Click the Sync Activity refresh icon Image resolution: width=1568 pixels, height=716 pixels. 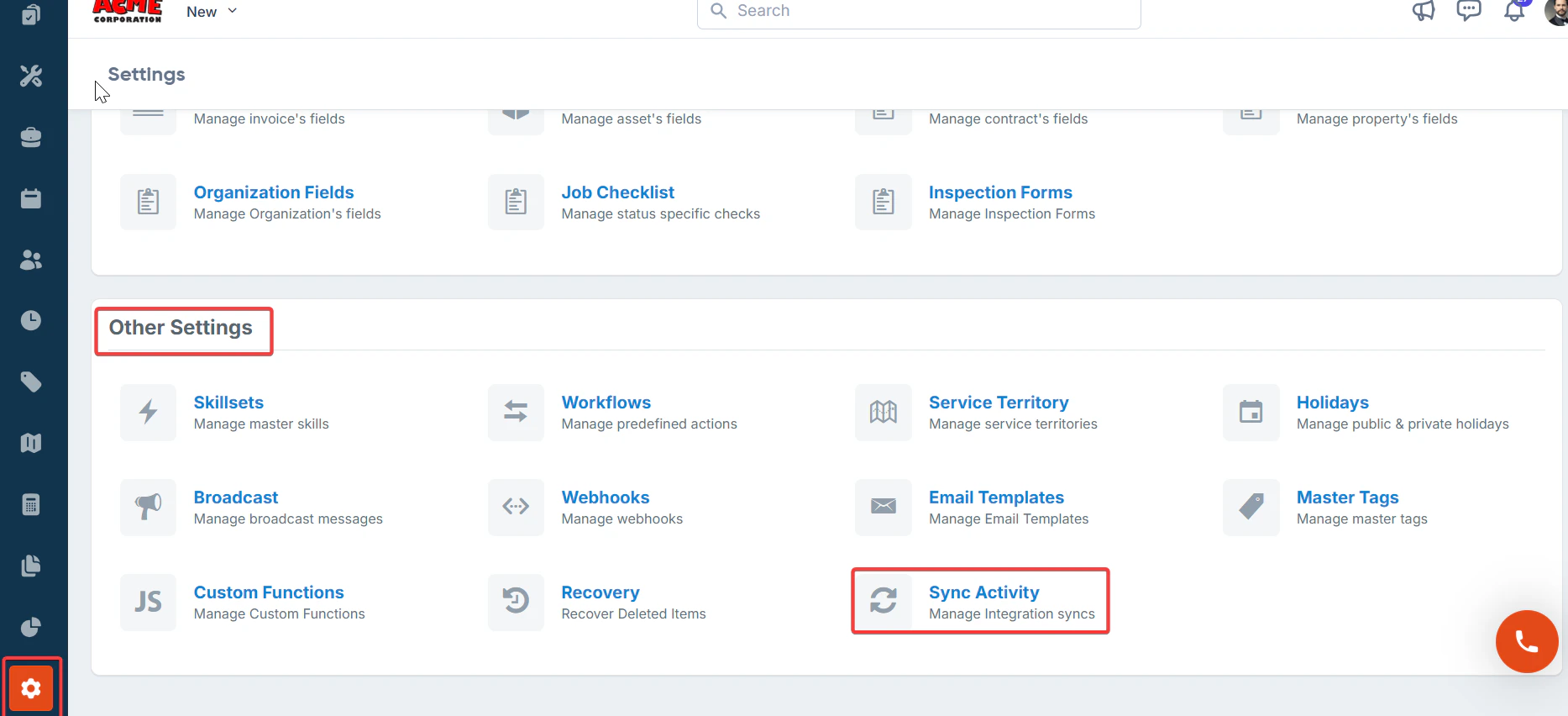884,602
